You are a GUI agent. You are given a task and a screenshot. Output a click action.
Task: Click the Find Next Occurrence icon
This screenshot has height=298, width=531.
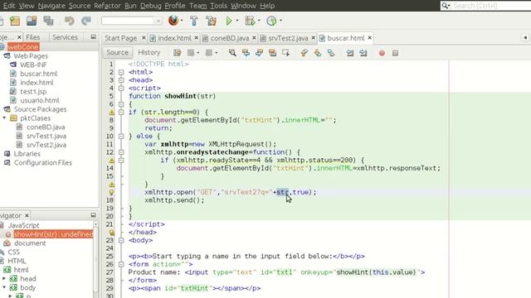click(259, 53)
